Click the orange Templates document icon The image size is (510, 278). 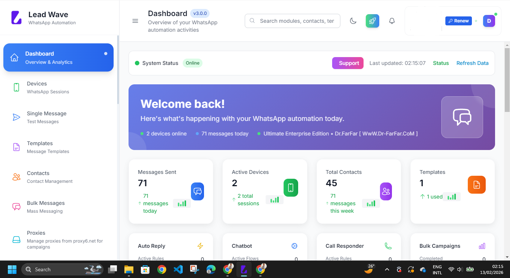(476, 185)
